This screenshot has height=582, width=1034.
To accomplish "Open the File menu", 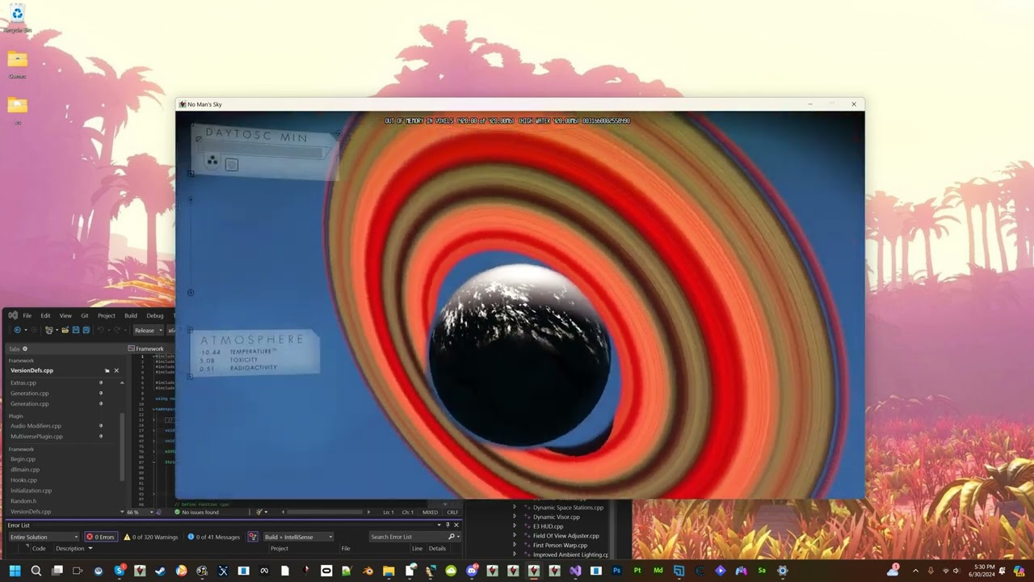I will click(x=27, y=315).
